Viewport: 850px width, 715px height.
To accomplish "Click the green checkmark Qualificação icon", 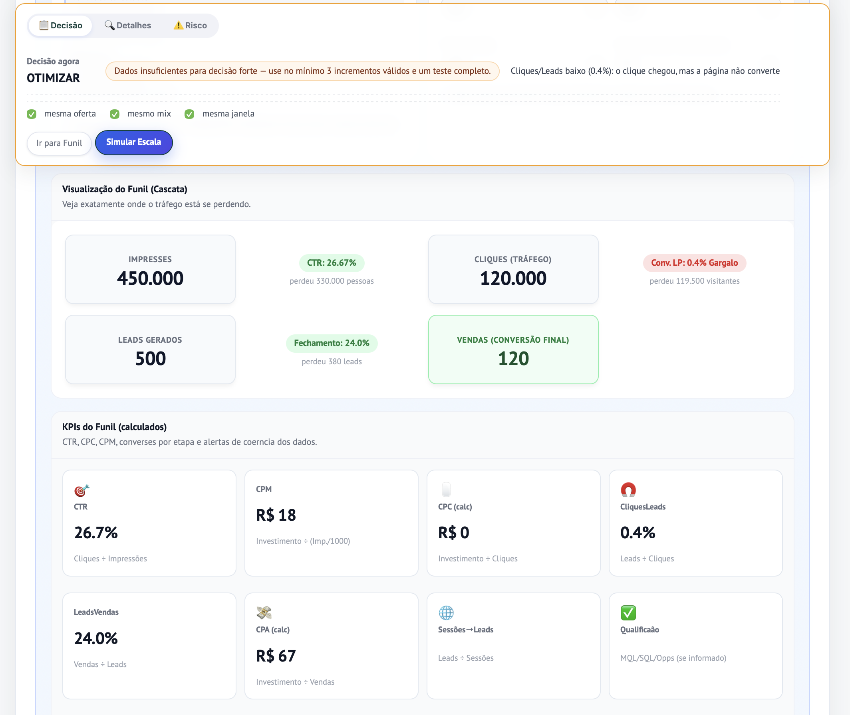I will (x=628, y=612).
